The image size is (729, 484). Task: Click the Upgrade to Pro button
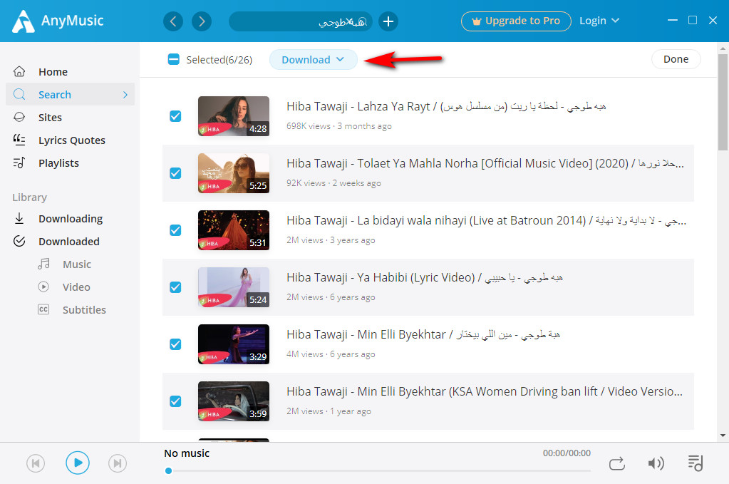(x=516, y=21)
